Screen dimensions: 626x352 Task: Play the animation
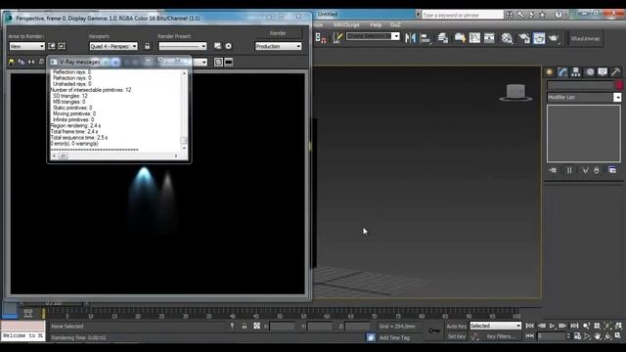pyautogui.click(x=552, y=326)
